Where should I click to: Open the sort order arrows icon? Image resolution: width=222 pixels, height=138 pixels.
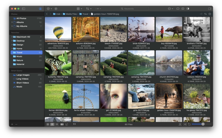click(87, 9)
